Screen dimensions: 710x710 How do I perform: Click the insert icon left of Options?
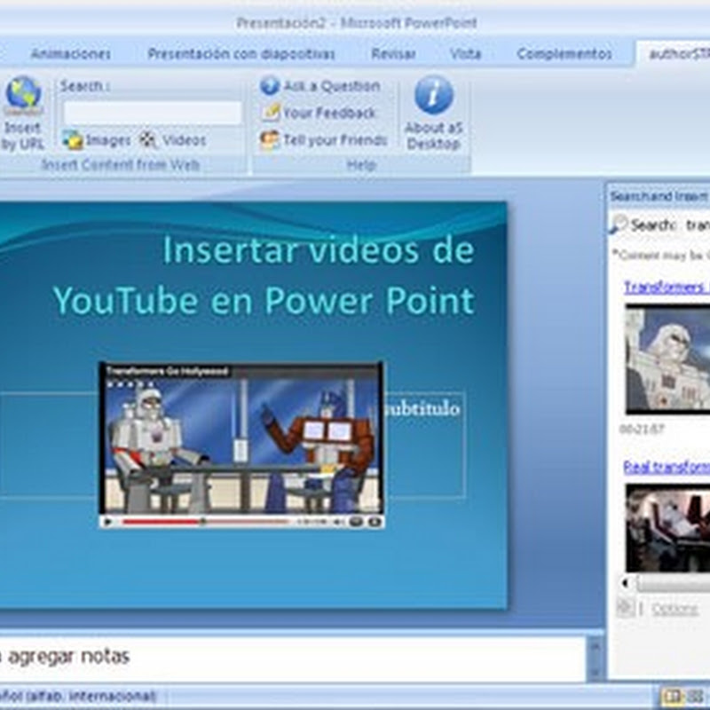point(626,608)
